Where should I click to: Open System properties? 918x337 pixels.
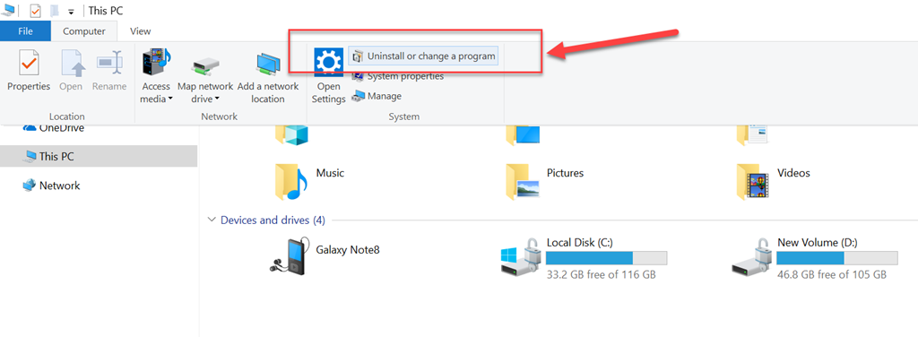click(397, 77)
